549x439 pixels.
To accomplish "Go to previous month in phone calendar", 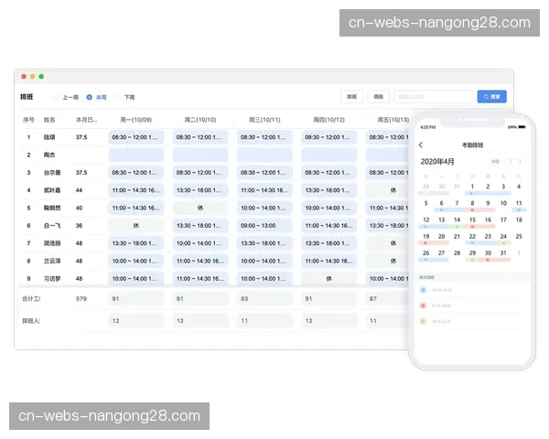I will click(511, 162).
